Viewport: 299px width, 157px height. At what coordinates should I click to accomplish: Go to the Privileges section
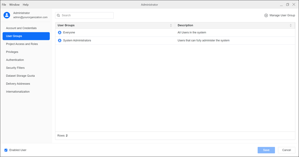12,52
